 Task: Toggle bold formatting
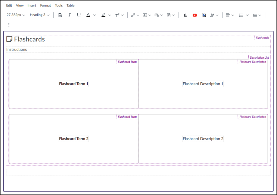[x=60, y=15]
